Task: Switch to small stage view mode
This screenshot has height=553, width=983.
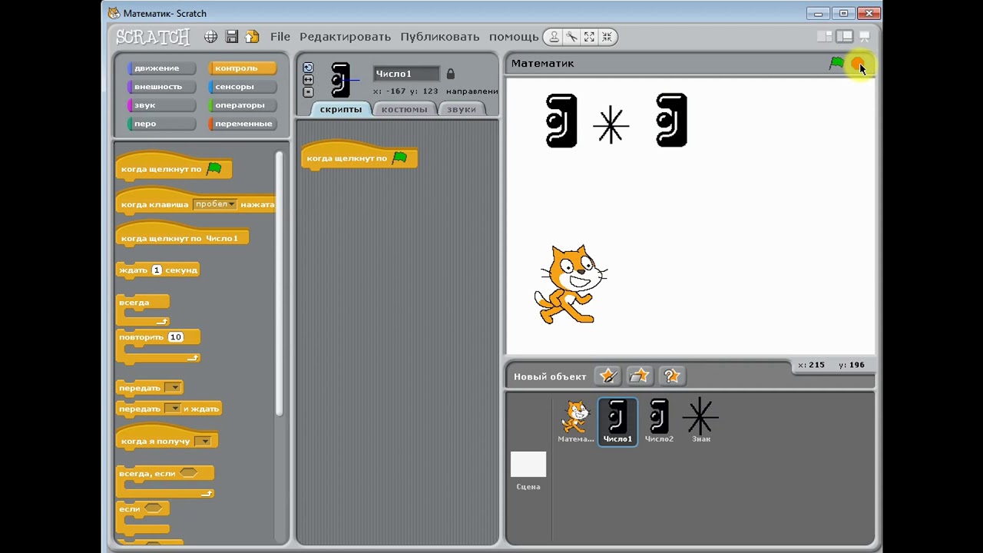Action: point(825,36)
